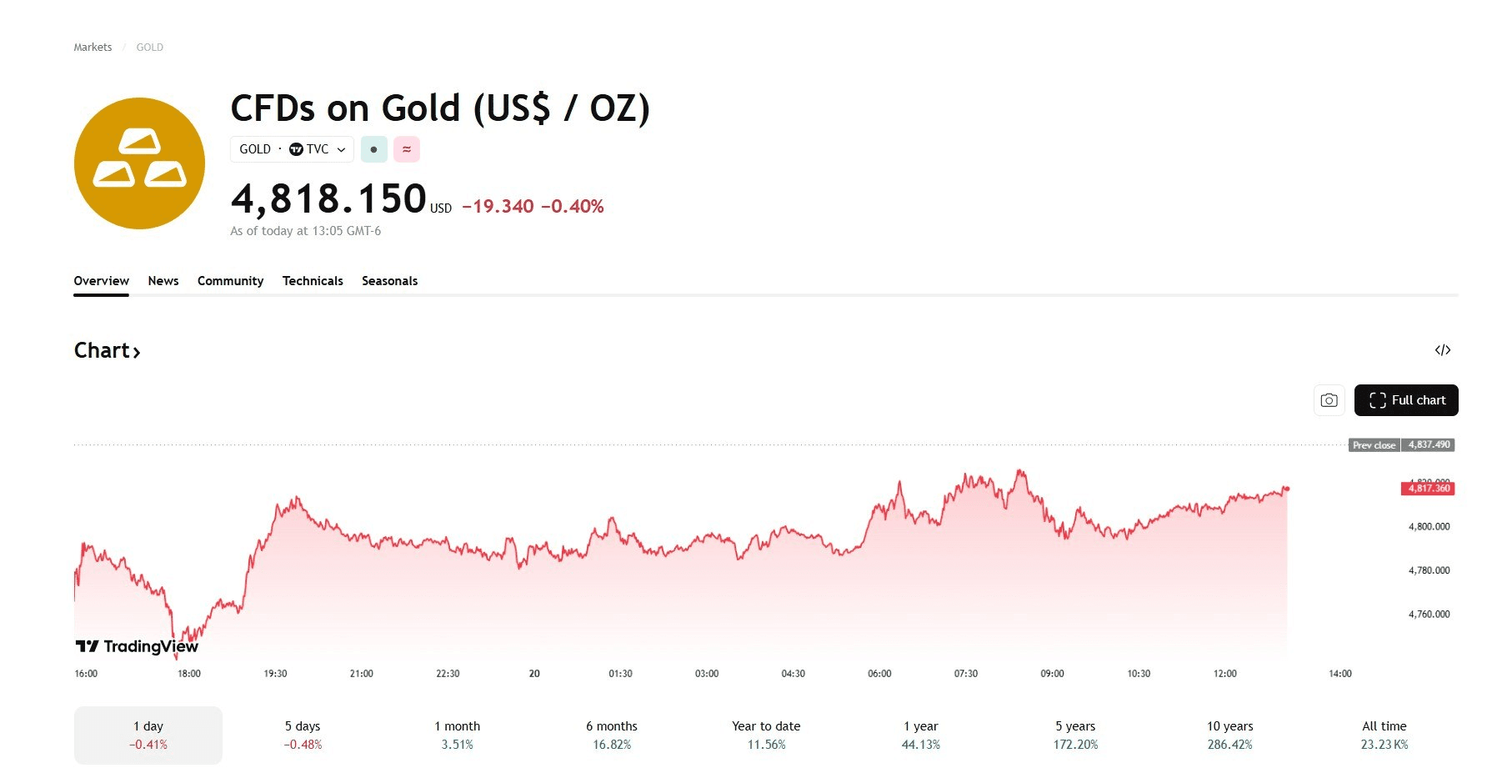Open the Full chart view
The height and width of the screenshot is (773, 1492).
coord(1406,400)
